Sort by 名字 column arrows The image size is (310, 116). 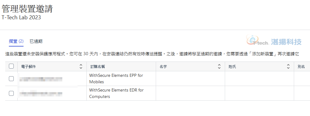click(219, 67)
